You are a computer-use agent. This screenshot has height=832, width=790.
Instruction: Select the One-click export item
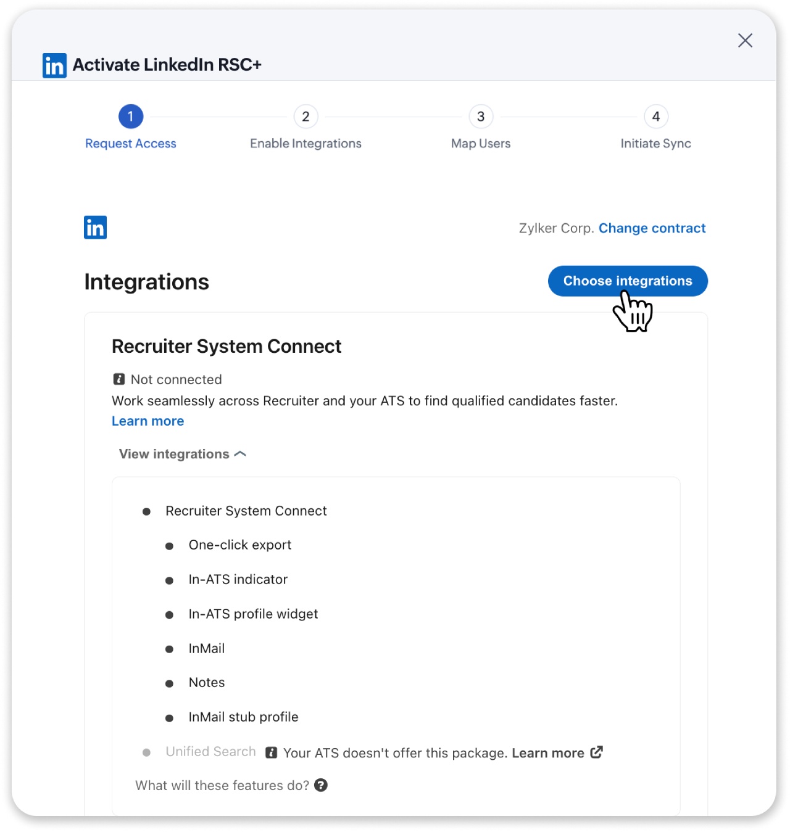[x=240, y=545]
